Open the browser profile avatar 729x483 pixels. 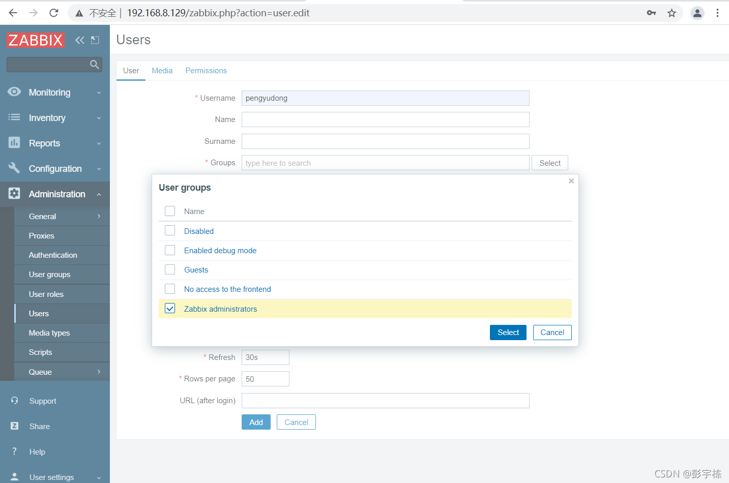pyautogui.click(x=697, y=13)
